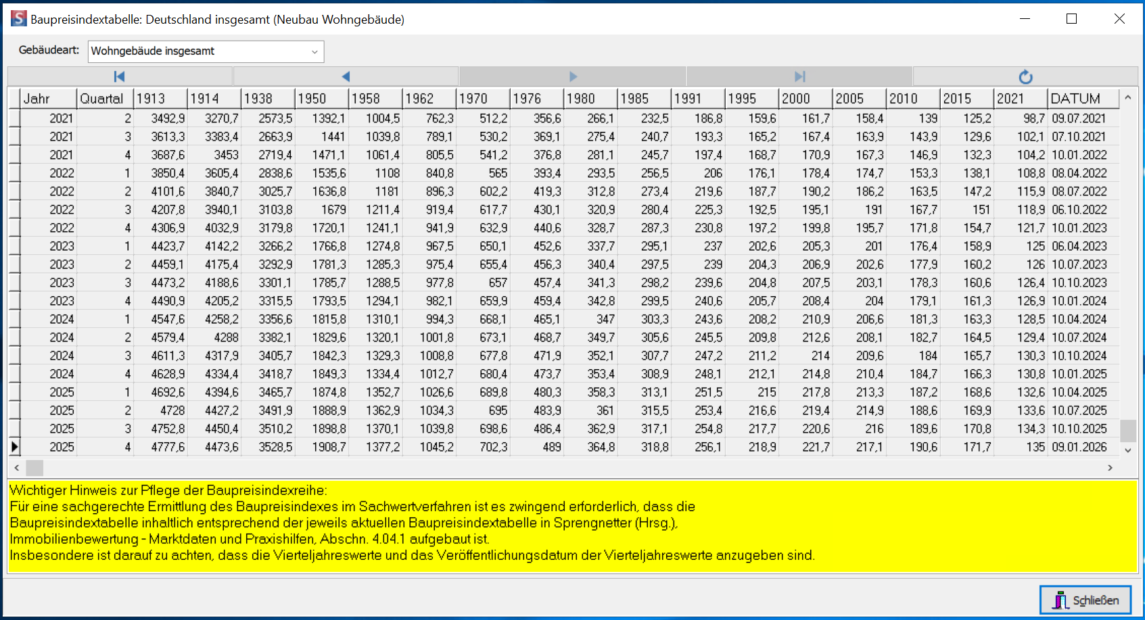Select the Quartal column header
The height and width of the screenshot is (620, 1145).
[105, 99]
